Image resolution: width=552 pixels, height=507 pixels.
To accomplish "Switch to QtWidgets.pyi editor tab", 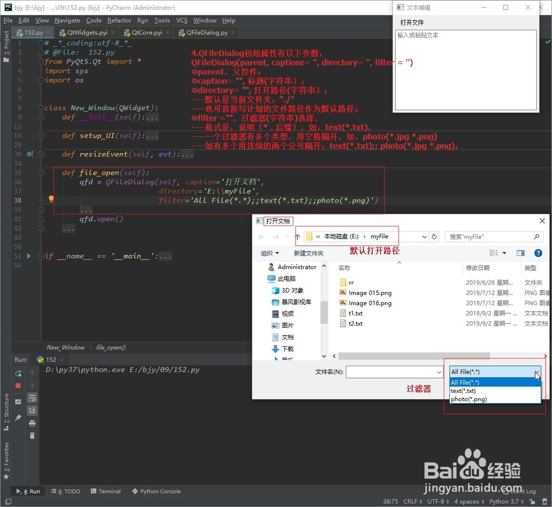I will (x=87, y=33).
